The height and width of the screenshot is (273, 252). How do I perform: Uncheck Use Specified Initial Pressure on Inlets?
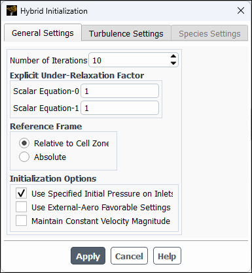click(21, 193)
